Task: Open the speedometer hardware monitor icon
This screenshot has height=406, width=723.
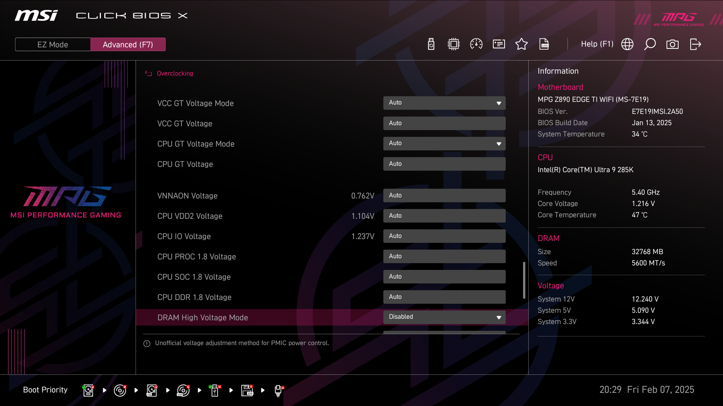Action: coord(476,44)
